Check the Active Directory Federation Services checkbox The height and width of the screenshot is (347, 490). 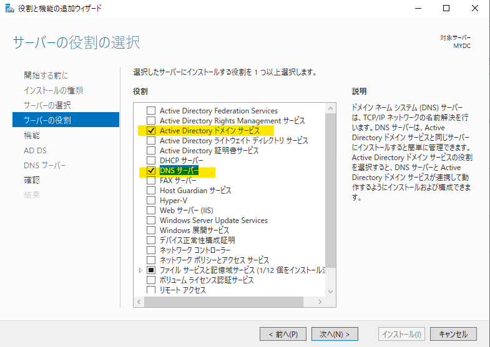pyautogui.click(x=150, y=111)
